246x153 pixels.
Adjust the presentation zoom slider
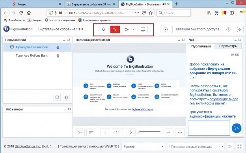[149, 132]
